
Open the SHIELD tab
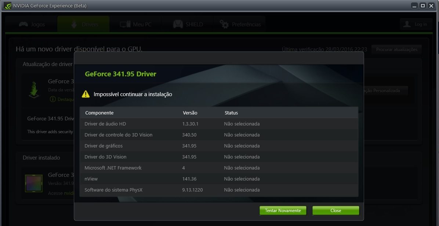[188, 24]
